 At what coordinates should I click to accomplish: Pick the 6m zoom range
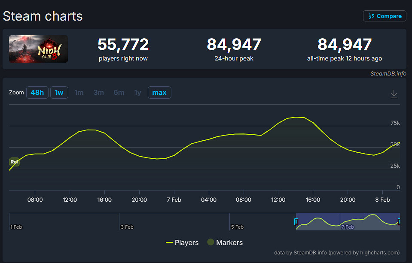119,93
